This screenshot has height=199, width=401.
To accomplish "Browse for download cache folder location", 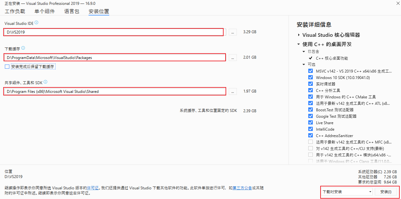I will (x=233, y=58).
